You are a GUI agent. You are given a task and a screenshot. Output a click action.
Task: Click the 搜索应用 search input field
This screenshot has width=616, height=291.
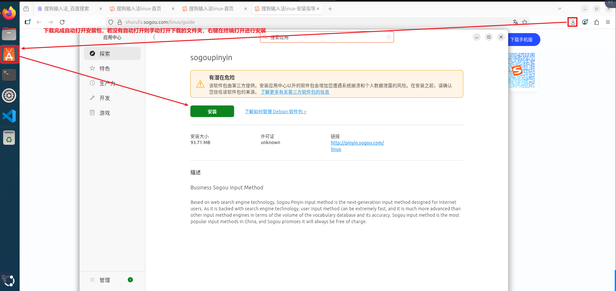(x=325, y=37)
